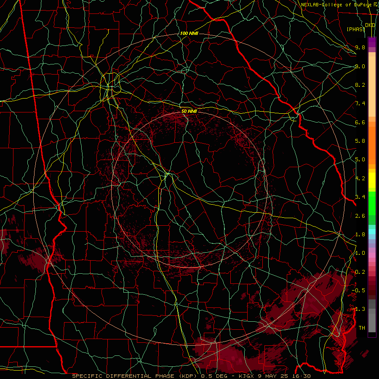The width and height of the screenshot is (379, 379).
Task: Click the 5.0 value on color scale
Action: click(360, 160)
